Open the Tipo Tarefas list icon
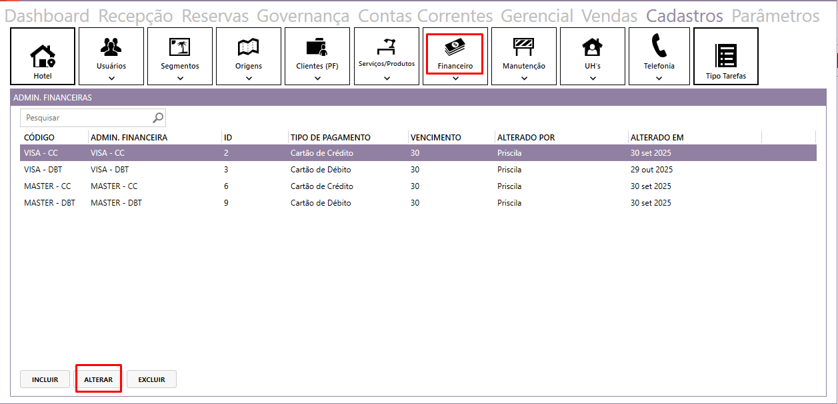The image size is (838, 404). point(726,55)
